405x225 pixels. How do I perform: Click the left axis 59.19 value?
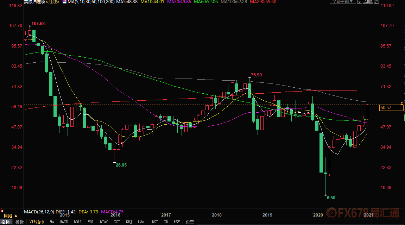click(x=17, y=106)
